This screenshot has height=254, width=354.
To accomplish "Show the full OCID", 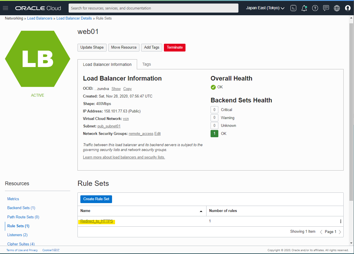I will click(116, 89).
